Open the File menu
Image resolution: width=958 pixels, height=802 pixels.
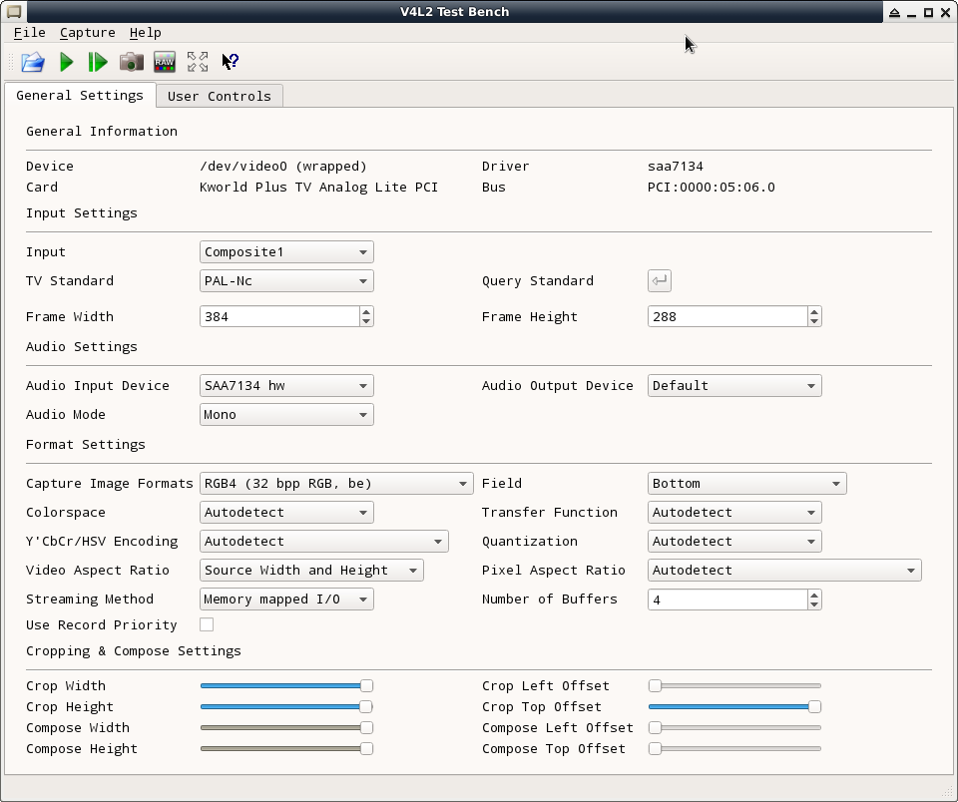pos(30,33)
